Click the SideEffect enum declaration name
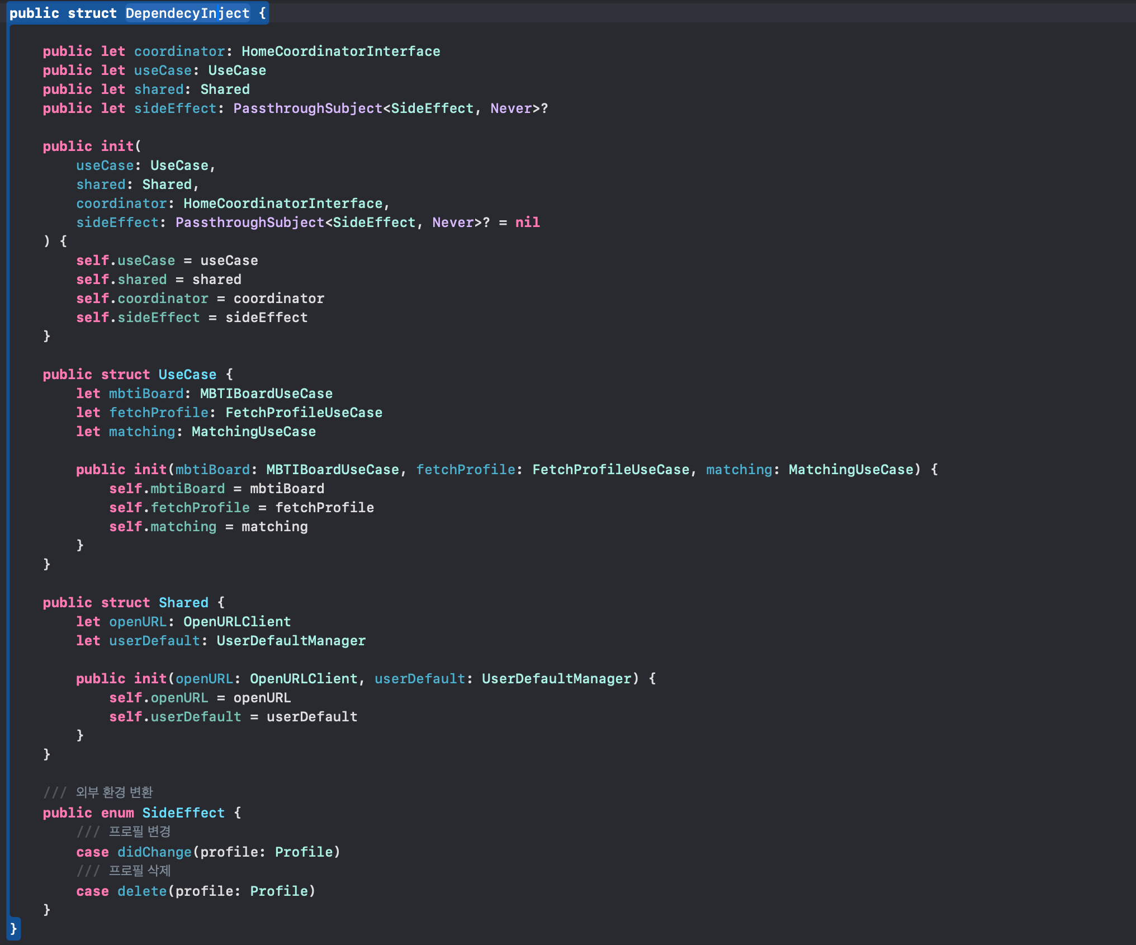The width and height of the screenshot is (1136, 945). point(183,813)
